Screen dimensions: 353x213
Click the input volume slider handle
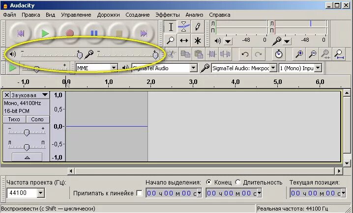(x=155, y=55)
